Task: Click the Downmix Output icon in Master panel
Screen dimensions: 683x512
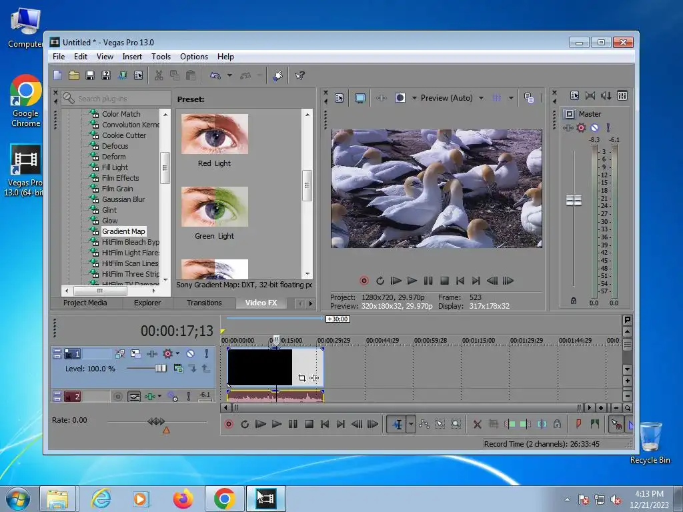Action: pos(590,96)
